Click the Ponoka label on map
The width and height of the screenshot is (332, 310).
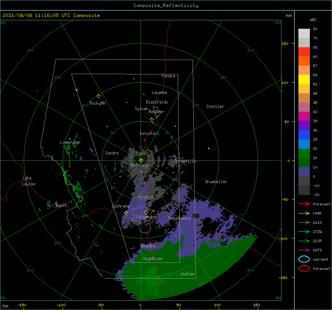point(168,76)
